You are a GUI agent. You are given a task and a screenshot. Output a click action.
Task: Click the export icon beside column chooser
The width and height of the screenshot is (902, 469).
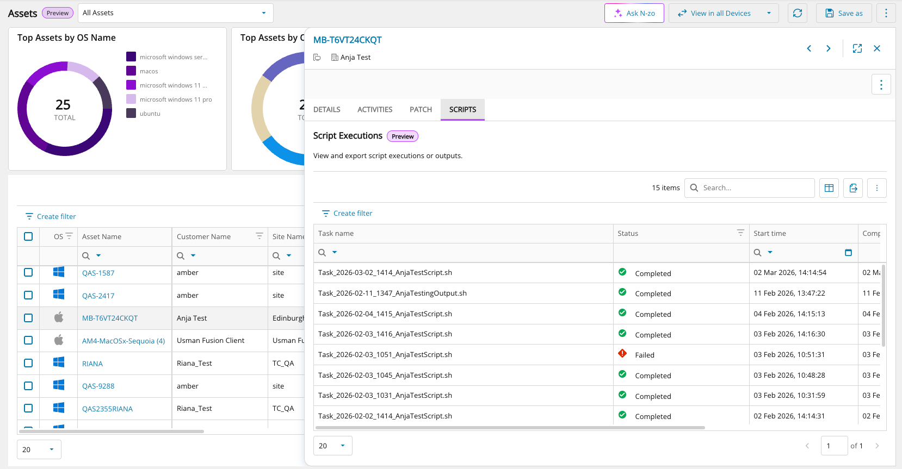pos(852,188)
